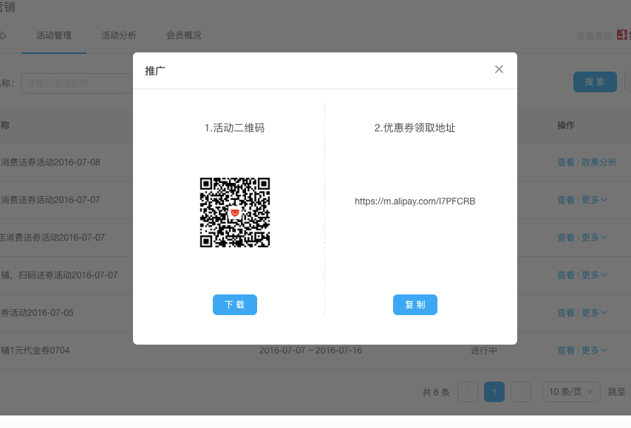Select the coupon URL https://m.alipay.com/I7PFCRB
The image size is (631, 428).
point(415,201)
